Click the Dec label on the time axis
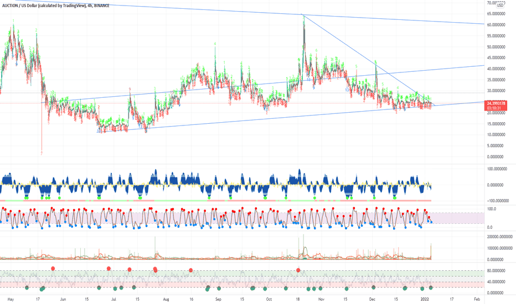 coord(372,300)
